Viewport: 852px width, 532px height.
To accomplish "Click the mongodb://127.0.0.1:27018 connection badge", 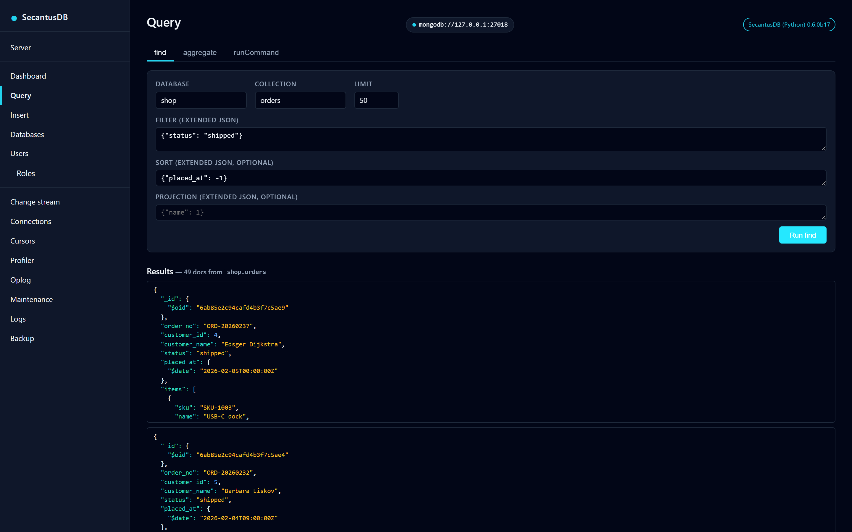I will click(x=460, y=25).
